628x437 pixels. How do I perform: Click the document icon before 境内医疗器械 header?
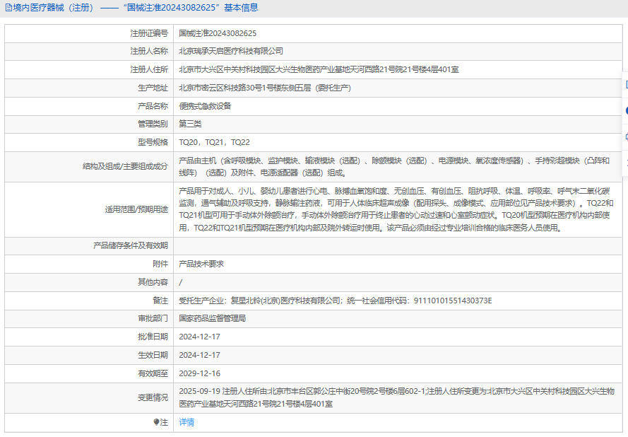(x=8, y=8)
